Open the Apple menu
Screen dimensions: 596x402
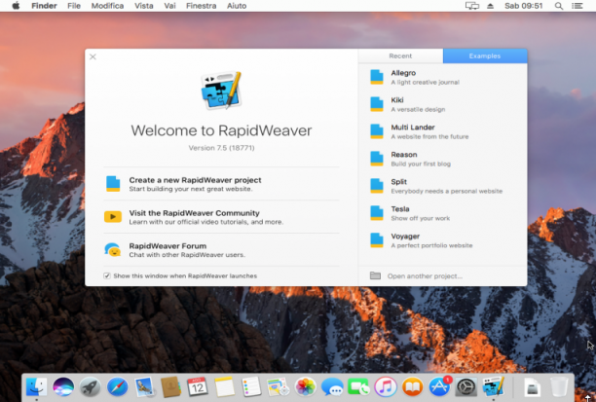coord(16,6)
